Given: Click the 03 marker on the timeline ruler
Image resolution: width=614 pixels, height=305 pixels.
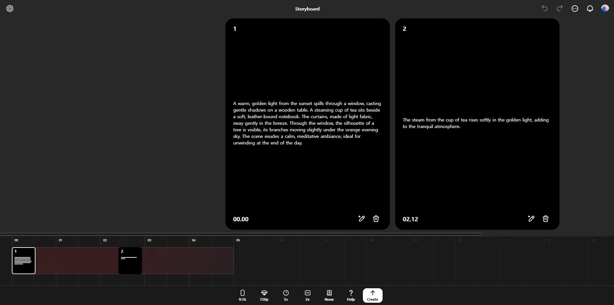Looking at the screenshot, I should pos(149,240).
